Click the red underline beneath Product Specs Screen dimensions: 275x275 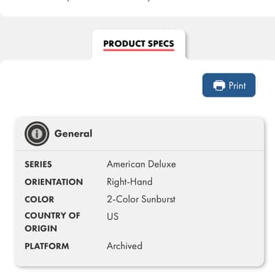(139, 49)
